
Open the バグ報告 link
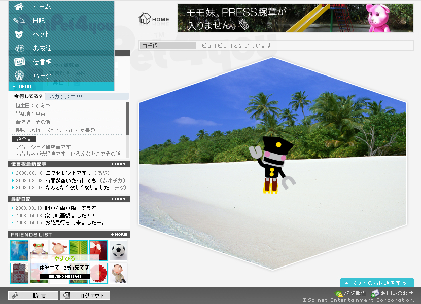click(355, 293)
